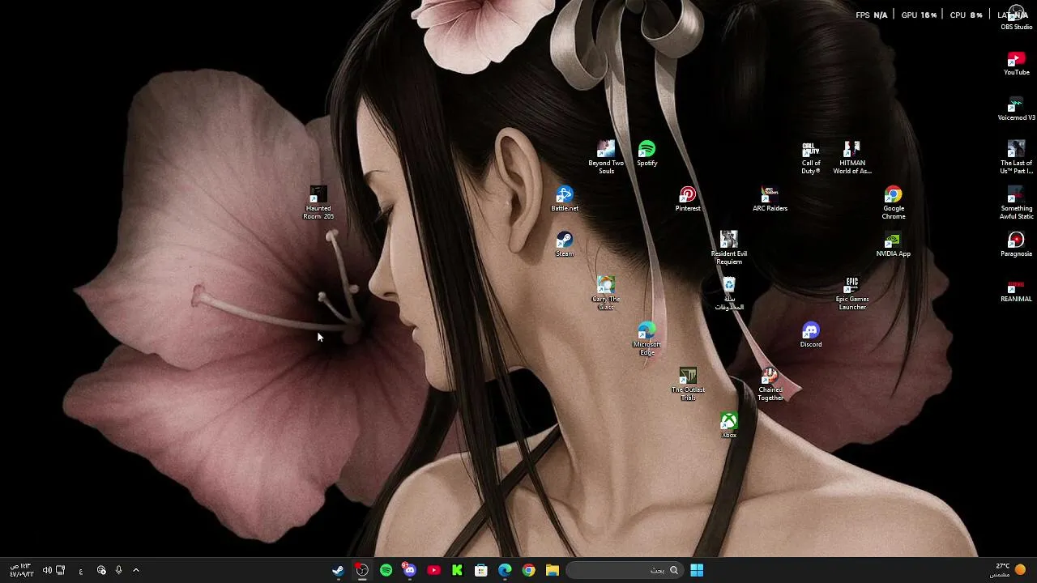1037x583 pixels.
Task: Switch the input language indicator
Action: coord(80,571)
